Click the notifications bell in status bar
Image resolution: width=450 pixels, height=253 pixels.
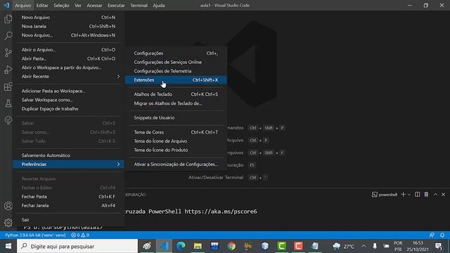pyautogui.click(x=442, y=235)
